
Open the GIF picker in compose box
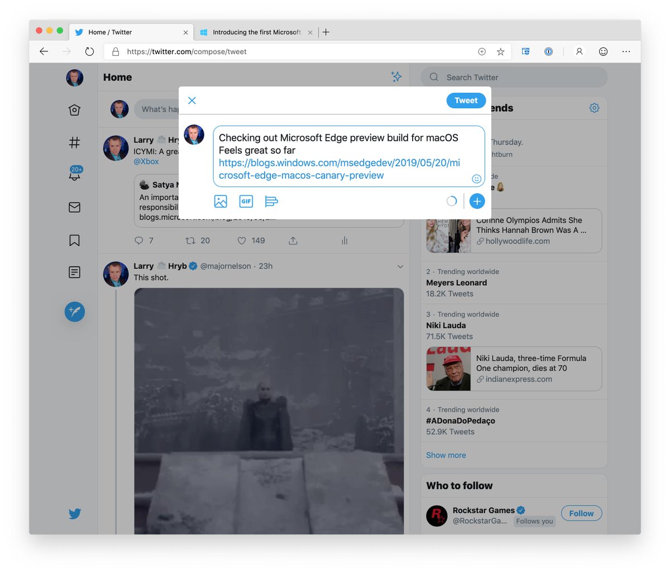coord(246,201)
